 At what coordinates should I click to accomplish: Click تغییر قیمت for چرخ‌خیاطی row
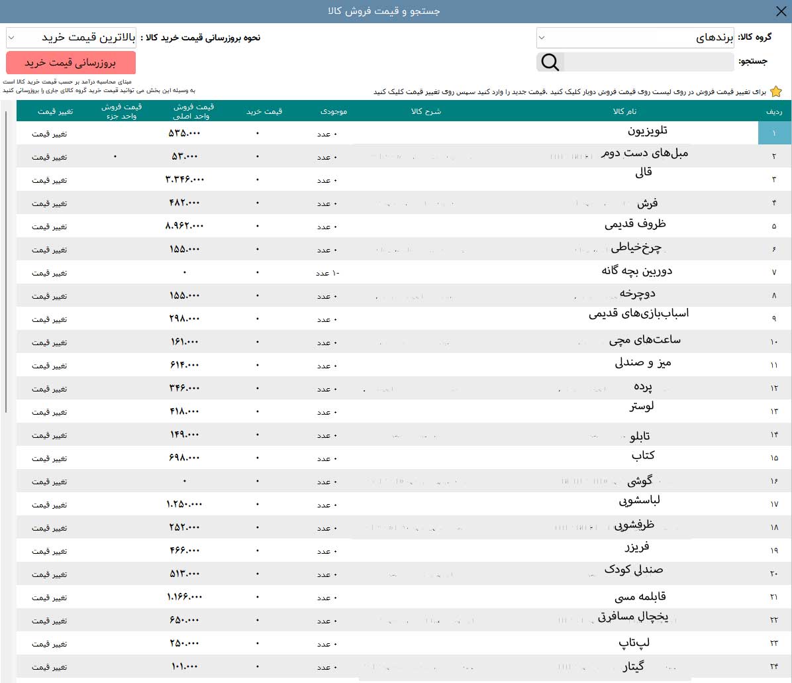(x=49, y=250)
